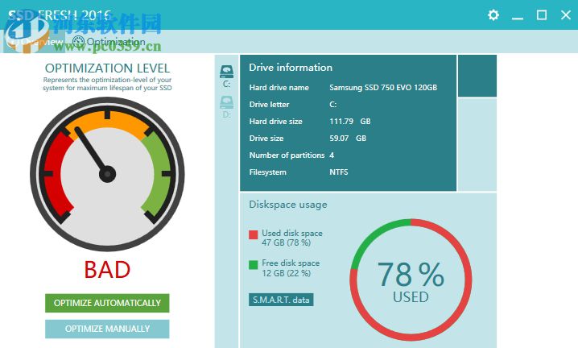Click the OPTIMIZATION LEVEL heading
Viewport: 578px width, 348px height.
[x=107, y=68]
